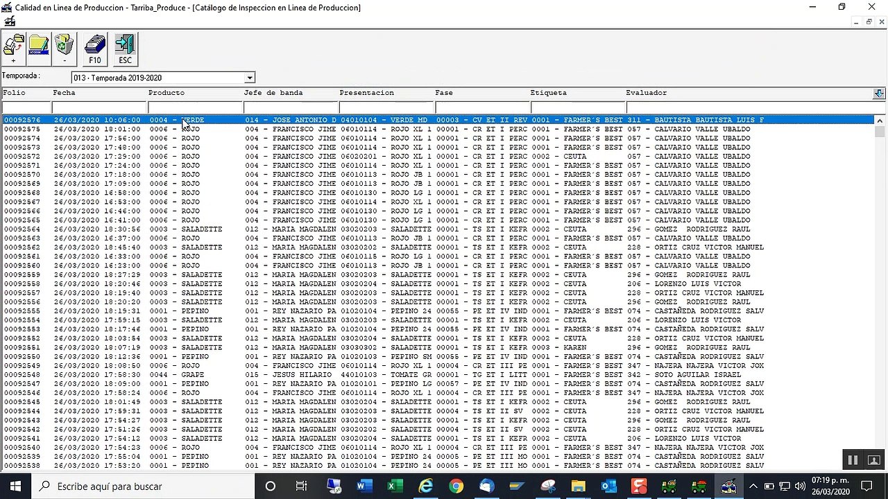The width and height of the screenshot is (888, 499).
Task: Click the volume icon in system tray
Action: [x=800, y=487]
